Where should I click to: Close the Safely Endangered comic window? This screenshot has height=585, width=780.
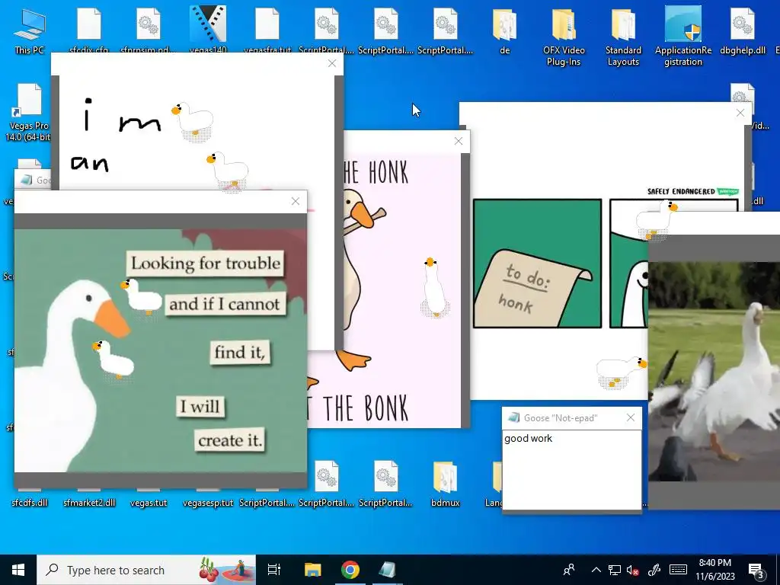click(x=740, y=113)
